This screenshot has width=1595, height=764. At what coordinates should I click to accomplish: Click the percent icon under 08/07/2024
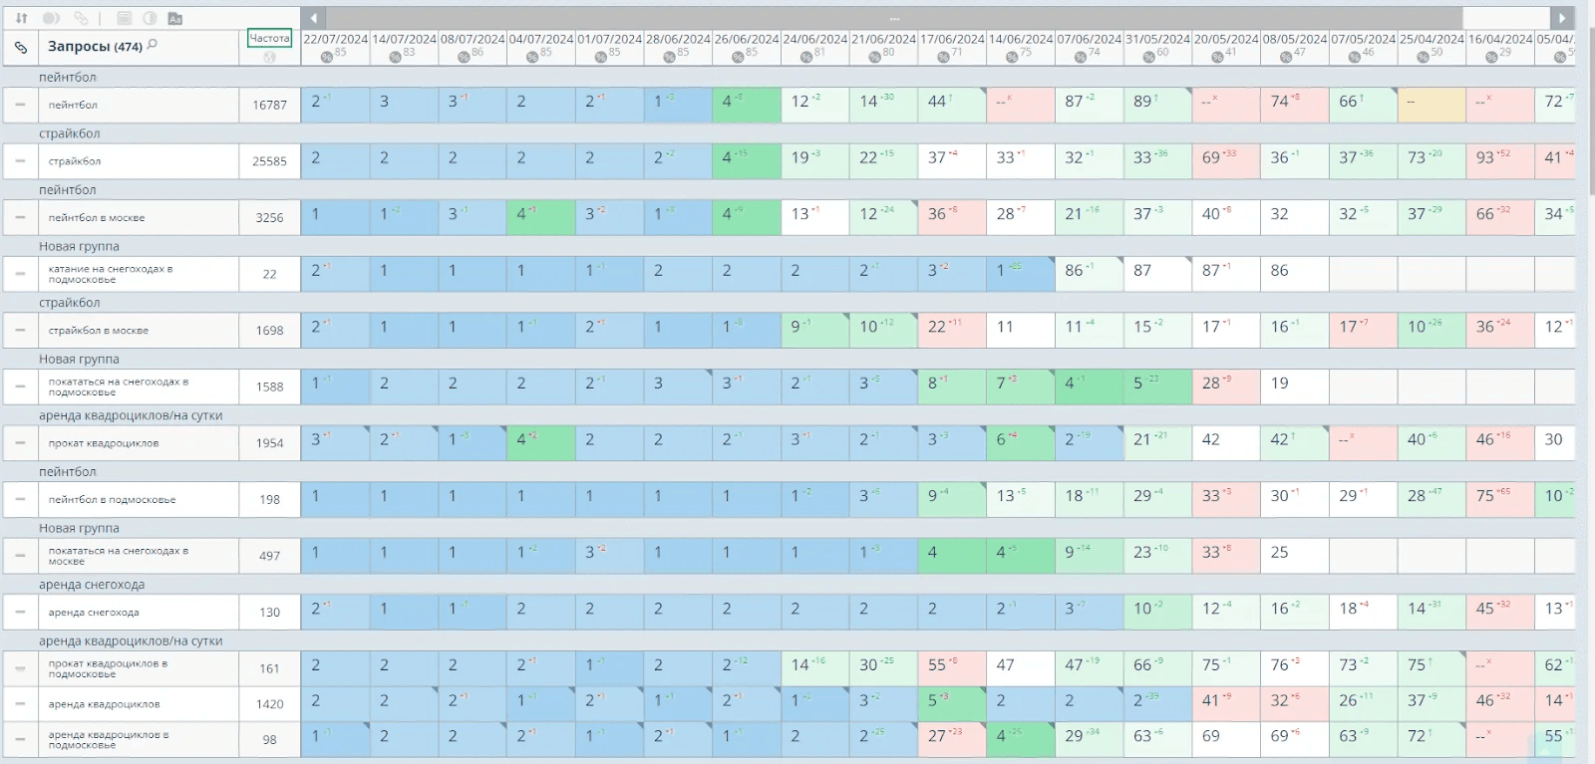pyautogui.click(x=464, y=57)
